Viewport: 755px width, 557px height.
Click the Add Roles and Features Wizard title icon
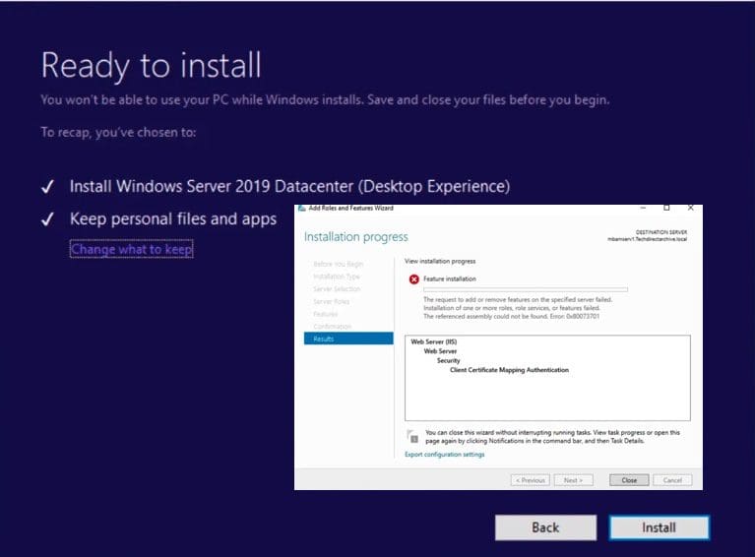point(302,208)
